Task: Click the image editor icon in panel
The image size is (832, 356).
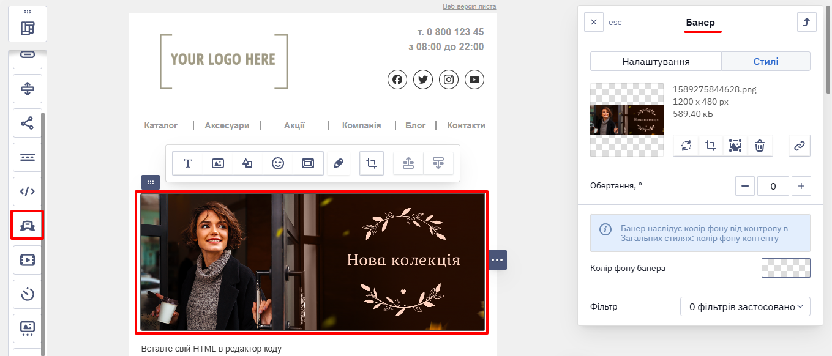Action: point(735,146)
